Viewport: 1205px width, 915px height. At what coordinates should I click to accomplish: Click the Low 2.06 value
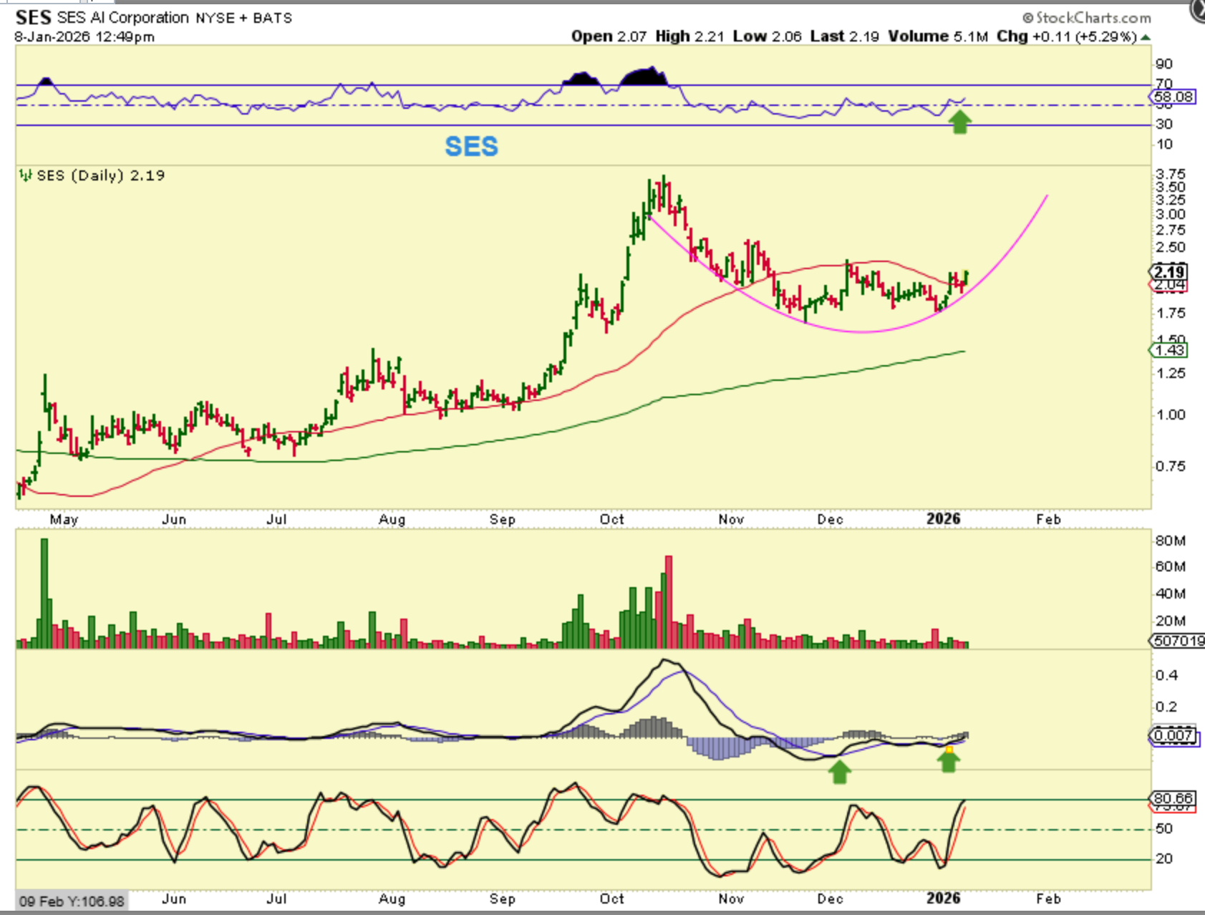[x=767, y=37]
